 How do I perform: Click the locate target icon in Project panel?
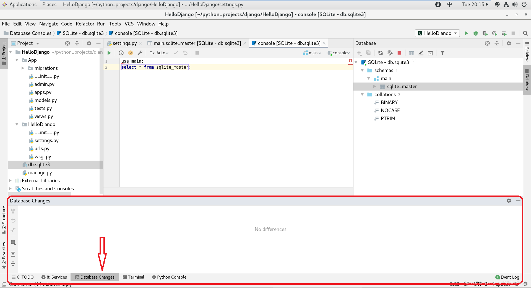pos(67,43)
